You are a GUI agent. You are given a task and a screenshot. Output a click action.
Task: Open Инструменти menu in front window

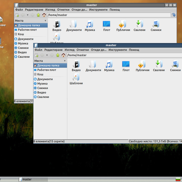coord(117,50)
